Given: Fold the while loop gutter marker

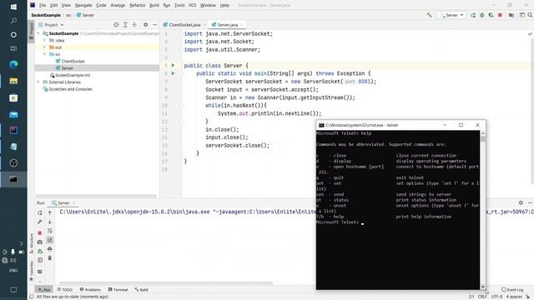Looking at the screenshot, I should [182, 106].
